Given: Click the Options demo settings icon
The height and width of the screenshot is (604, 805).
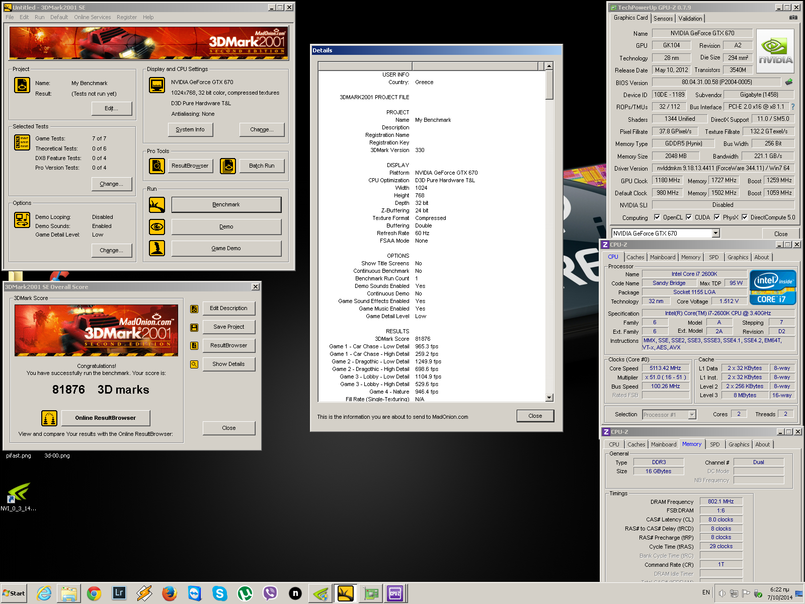Looking at the screenshot, I should pyautogui.click(x=22, y=220).
